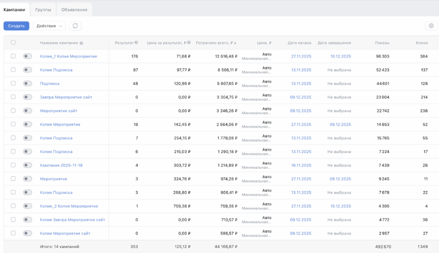Tick checkbox for the Подписка campaign row
The height and width of the screenshot is (253, 439).
coord(13,83)
